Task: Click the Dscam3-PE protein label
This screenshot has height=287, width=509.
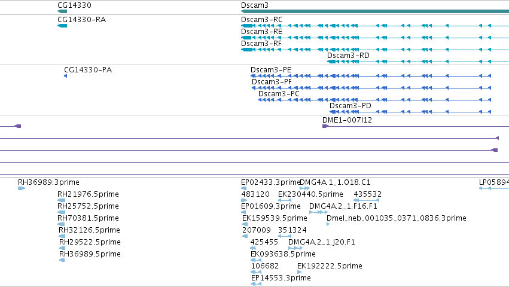Action: point(271,70)
